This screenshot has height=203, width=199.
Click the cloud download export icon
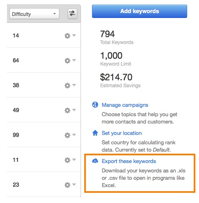click(x=95, y=161)
